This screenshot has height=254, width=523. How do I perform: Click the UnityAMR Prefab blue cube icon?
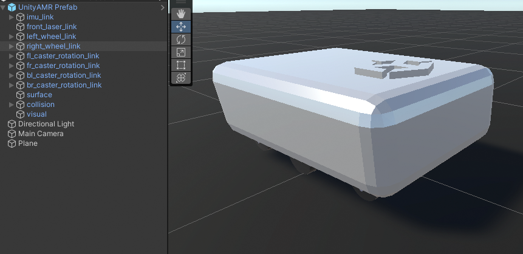(x=12, y=7)
